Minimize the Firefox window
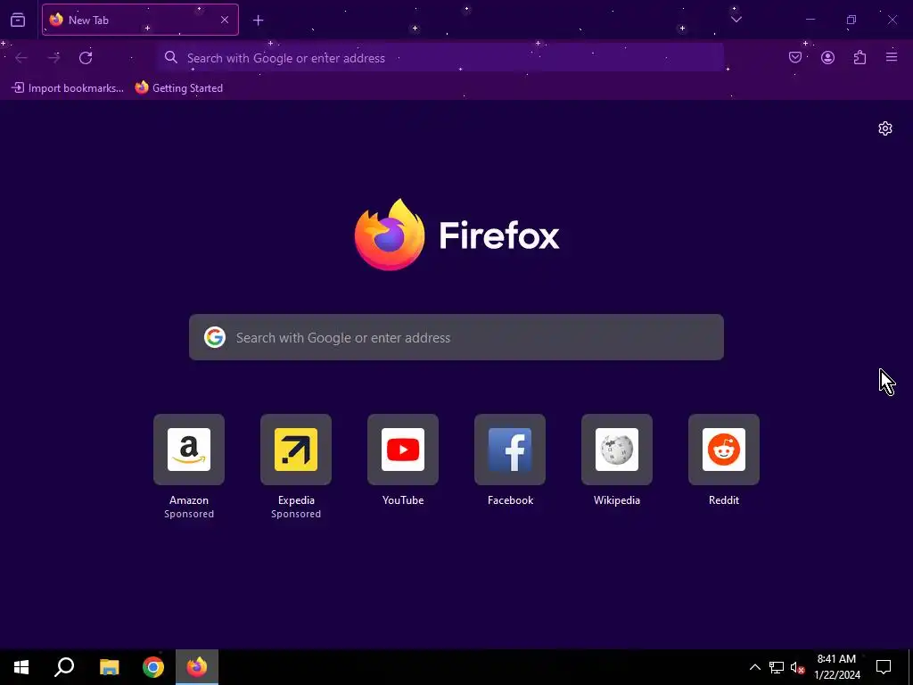Image resolution: width=913 pixels, height=685 pixels. coord(810,20)
